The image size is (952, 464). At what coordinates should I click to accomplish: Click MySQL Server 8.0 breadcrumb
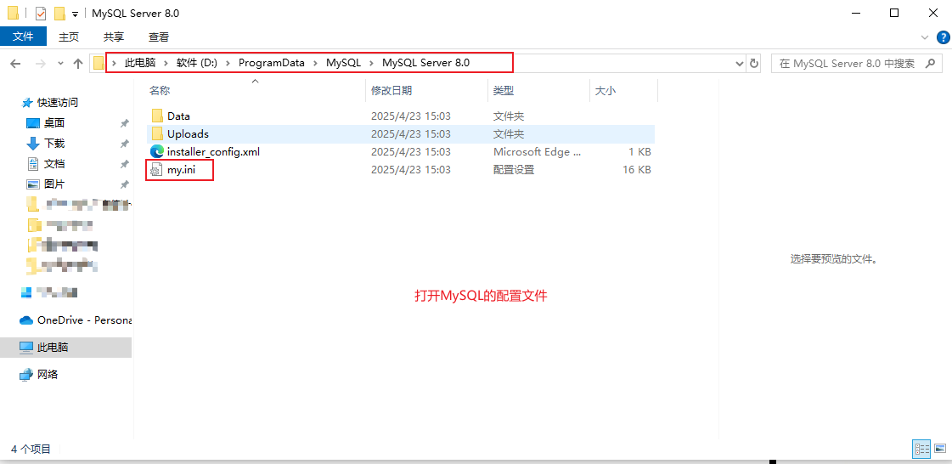click(x=425, y=63)
